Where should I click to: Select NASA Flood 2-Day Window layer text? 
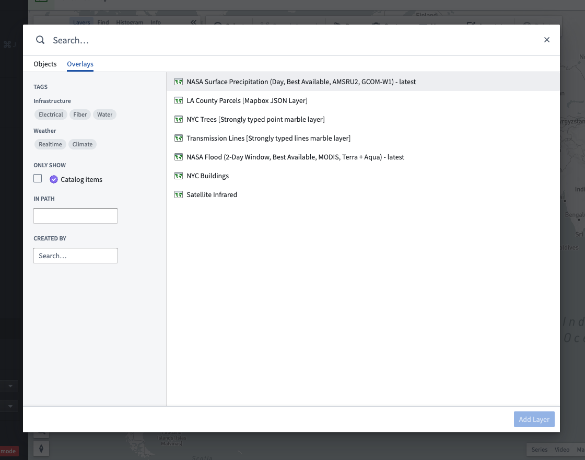[296, 157]
